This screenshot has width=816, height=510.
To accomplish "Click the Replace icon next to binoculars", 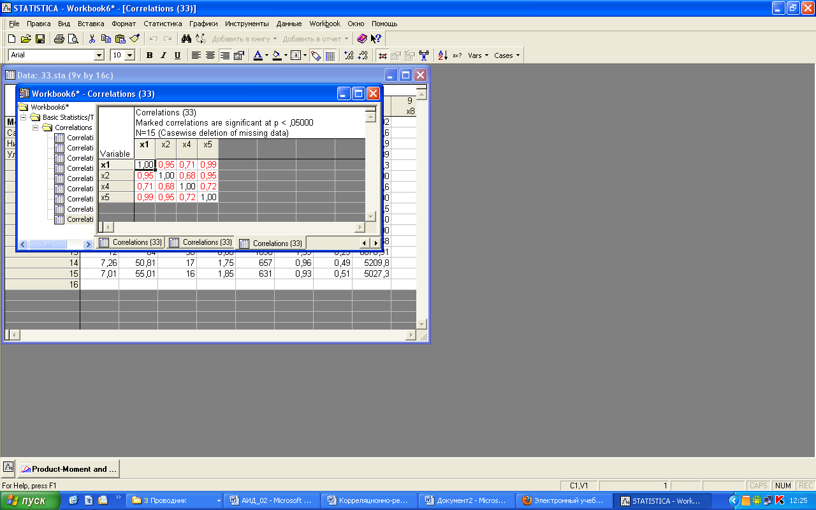I will click(200, 39).
